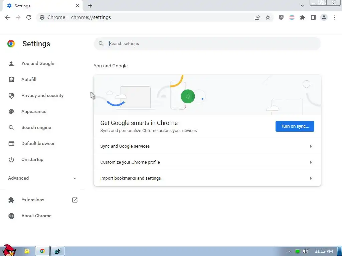Image resolution: width=342 pixels, height=256 pixels.
Task: Open the red bird Start button
Action: point(9,250)
